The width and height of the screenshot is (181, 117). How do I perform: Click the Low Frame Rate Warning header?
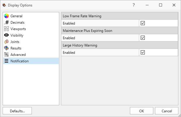120,16
